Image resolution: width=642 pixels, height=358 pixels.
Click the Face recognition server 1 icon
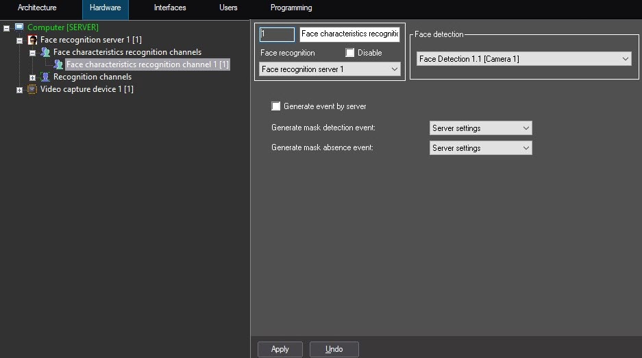point(32,40)
